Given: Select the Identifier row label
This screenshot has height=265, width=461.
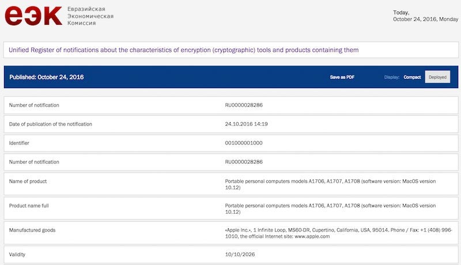Looking at the screenshot, I should coord(19,143).
